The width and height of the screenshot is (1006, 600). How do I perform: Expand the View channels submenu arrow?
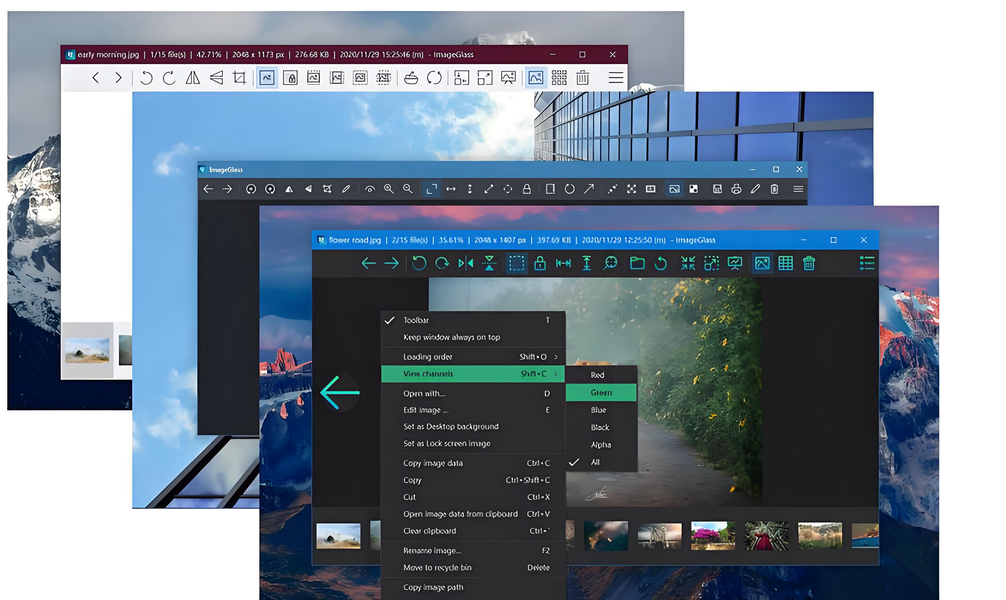point(556,374)
